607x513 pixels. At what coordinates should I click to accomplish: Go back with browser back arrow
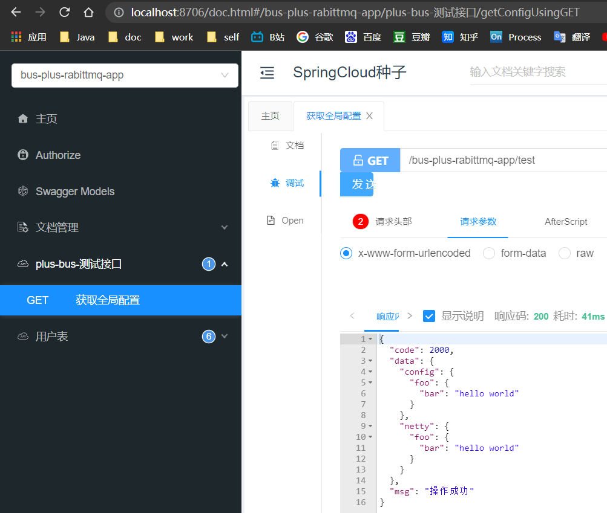click(16, 12)
